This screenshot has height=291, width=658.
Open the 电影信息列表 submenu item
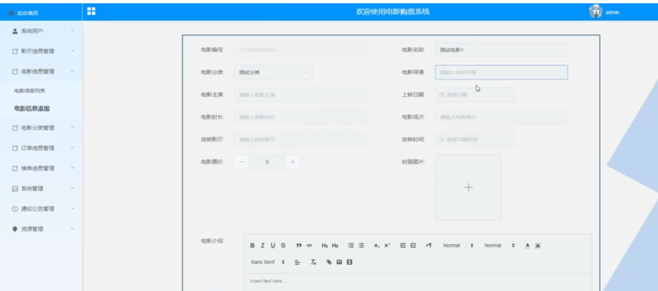[30, 91]
